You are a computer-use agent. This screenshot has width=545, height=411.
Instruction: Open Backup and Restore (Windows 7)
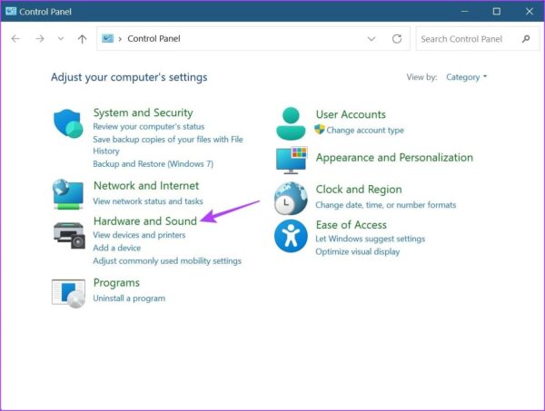pyautogui.click(x=153, y=164)
